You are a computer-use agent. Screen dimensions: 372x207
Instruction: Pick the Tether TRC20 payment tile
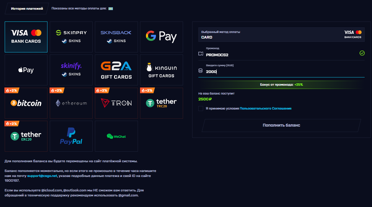pos(161,103)
